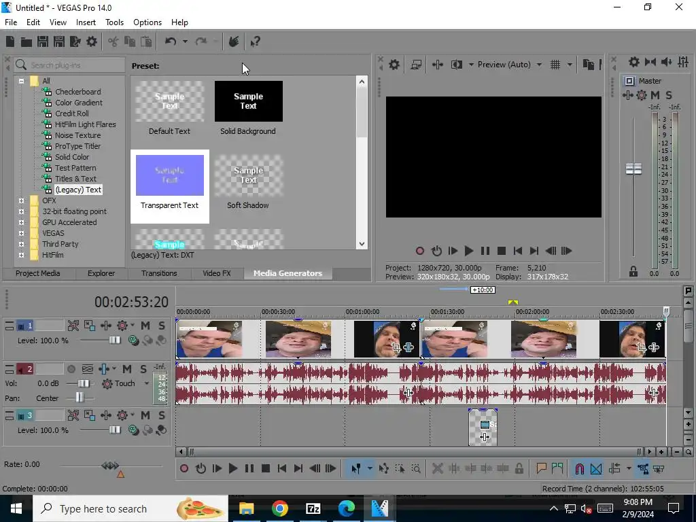Toggle Enable Snapping magnet icon
This screenshot has width=696, height=522.
pos(579,469)
